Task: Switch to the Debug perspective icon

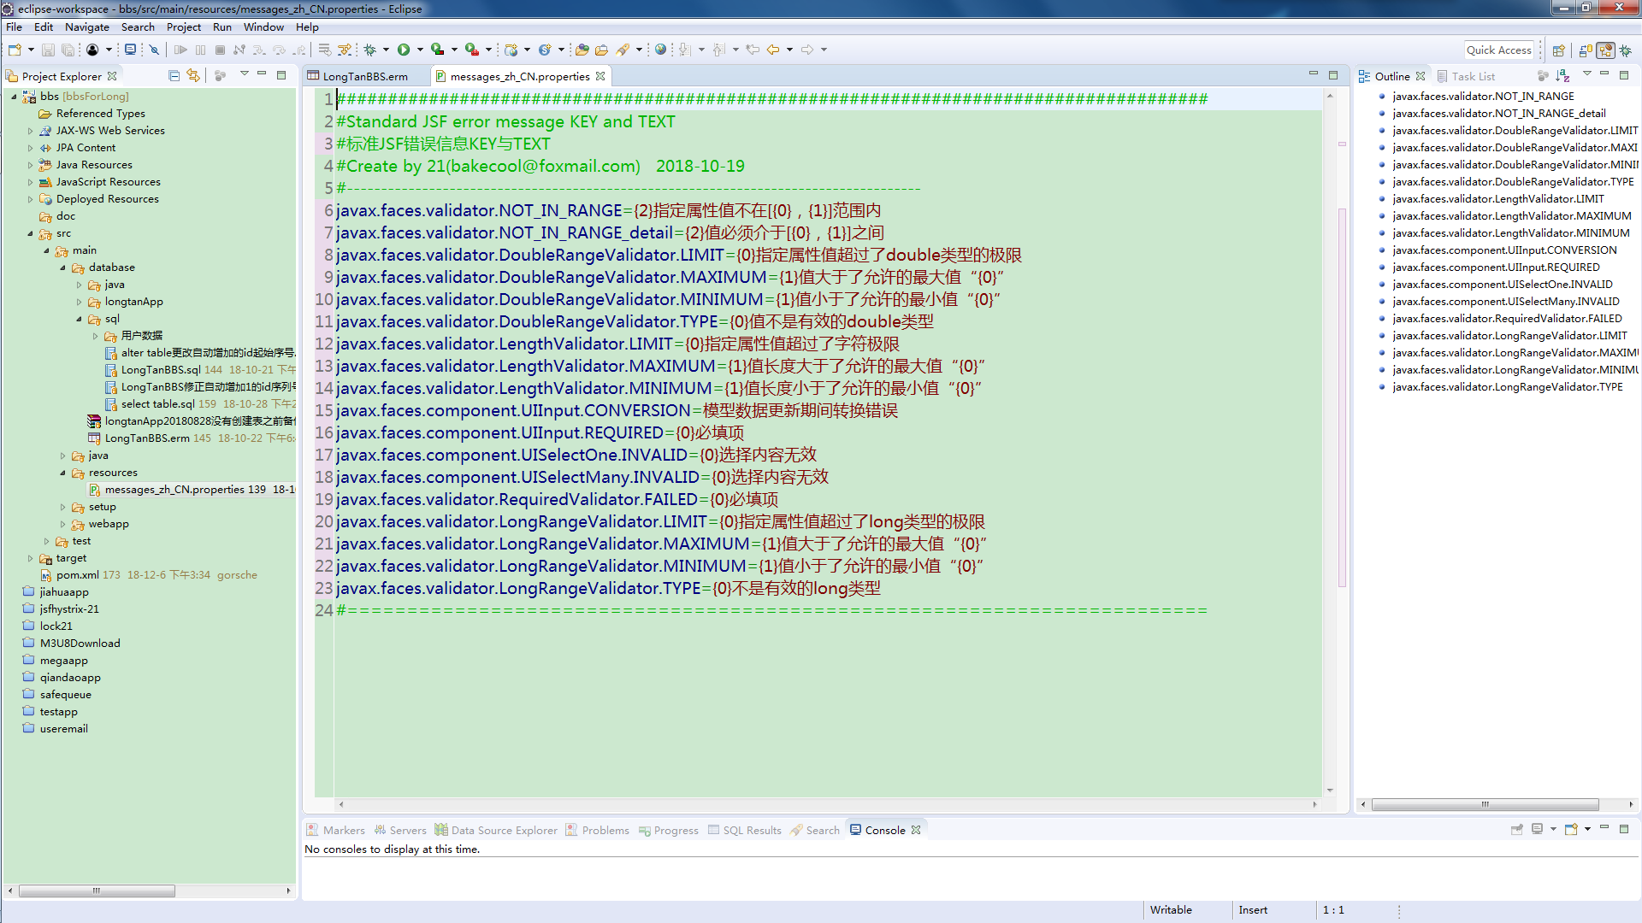Action: (x=1625, y=50)
